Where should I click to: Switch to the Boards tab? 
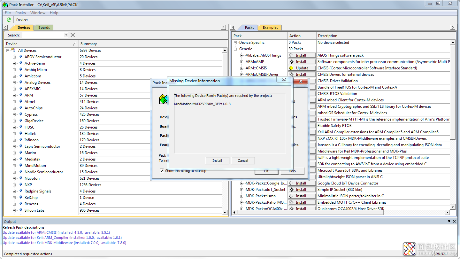tap(44, 27)
